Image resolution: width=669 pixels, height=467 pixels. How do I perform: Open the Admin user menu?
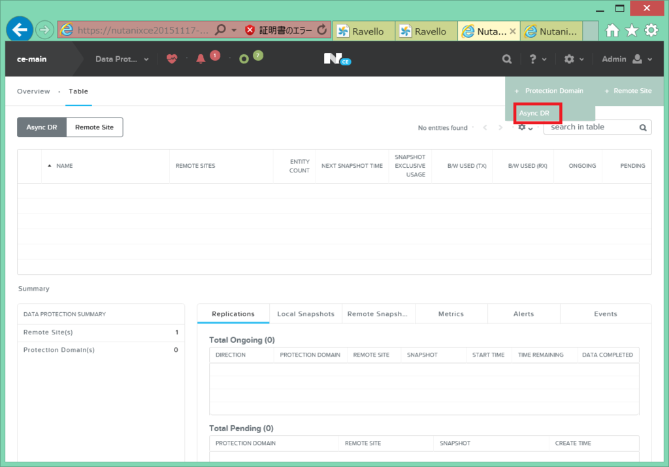click(627, 59)
